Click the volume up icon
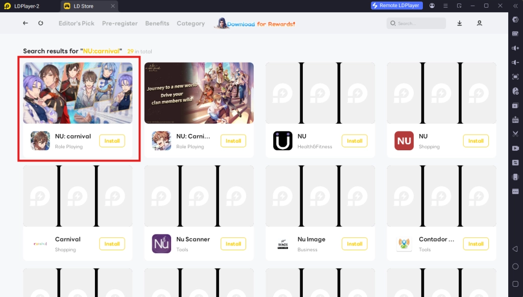The width and height of the screenshot is (523, 297). [x=515, y=48]
